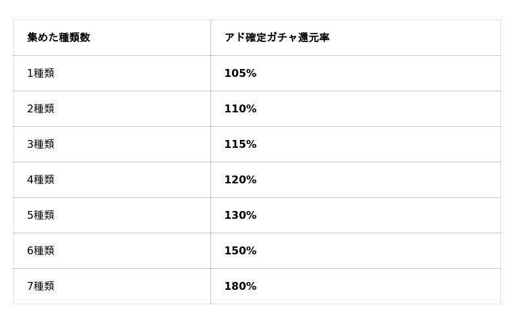The image size is (526, 324).
Task: Select the 3種類 cell
Action: 41,145
